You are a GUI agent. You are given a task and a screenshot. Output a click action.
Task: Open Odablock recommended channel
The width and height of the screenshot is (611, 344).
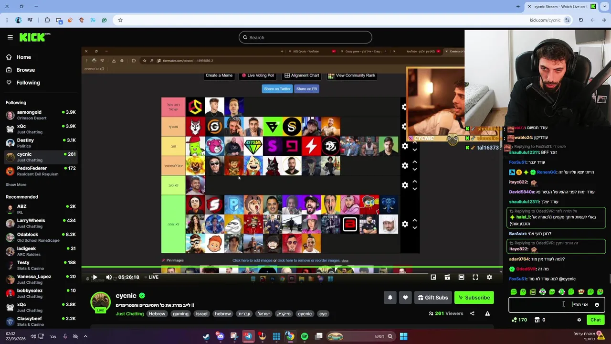(x=41, y=237)
